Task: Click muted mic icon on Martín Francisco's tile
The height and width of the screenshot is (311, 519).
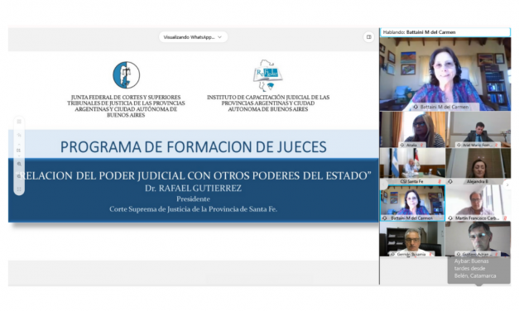Action: point(505,218)
